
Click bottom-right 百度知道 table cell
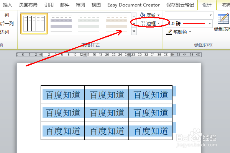pos(151,131)
